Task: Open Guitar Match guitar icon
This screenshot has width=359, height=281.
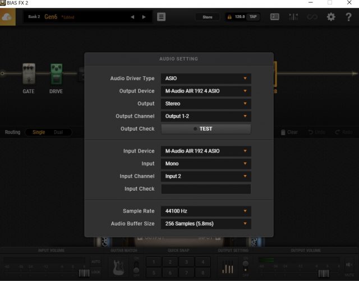Action: coord(118,268)
